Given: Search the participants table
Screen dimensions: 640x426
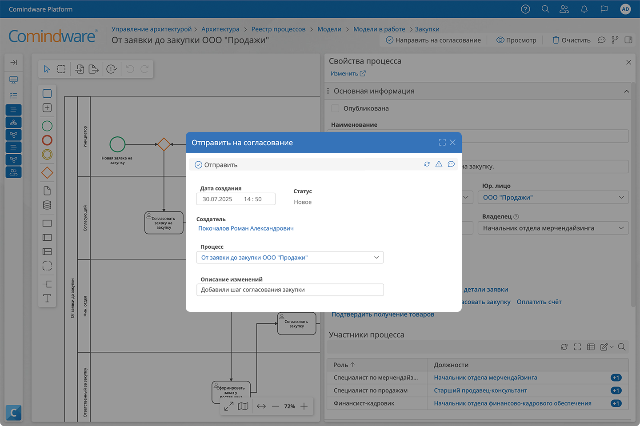Looking at the screenshot, I should pos(622,347).
